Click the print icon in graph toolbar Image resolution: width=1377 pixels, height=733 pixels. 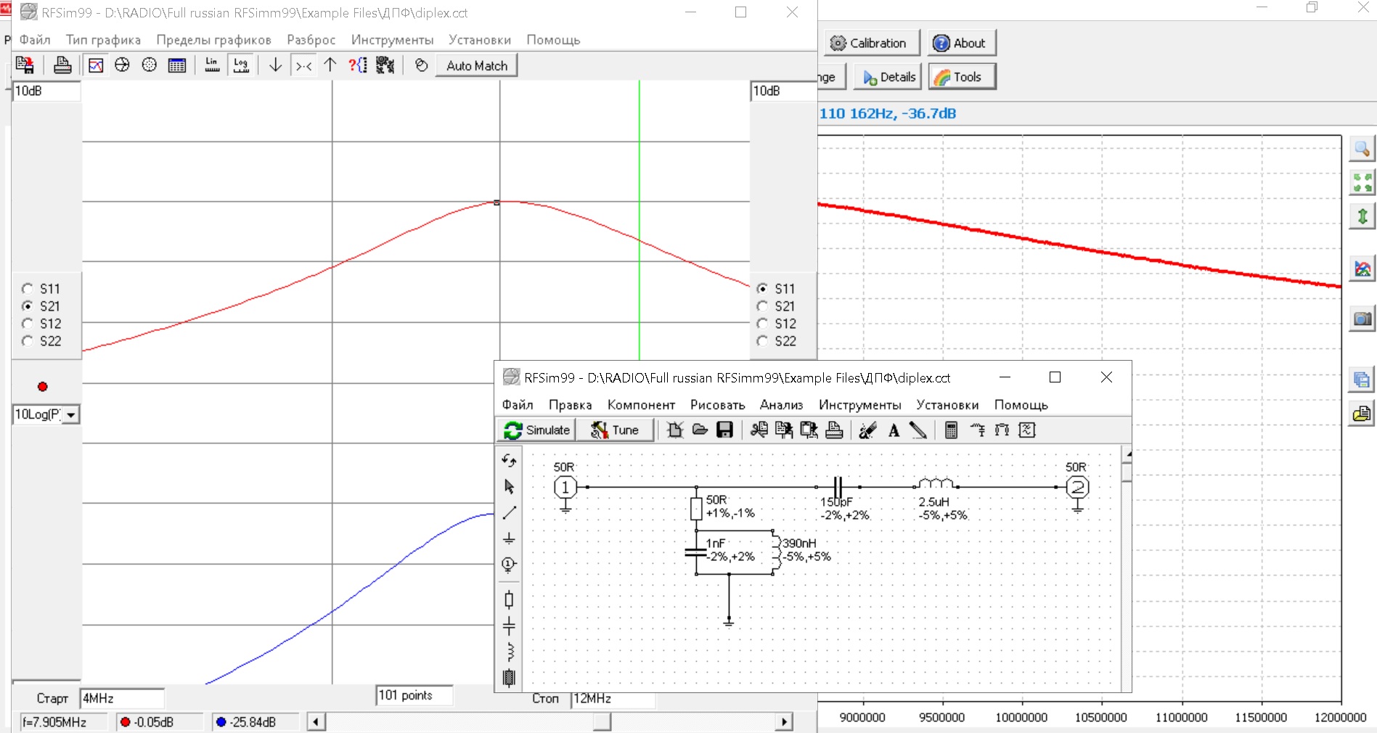tap(62, 65)
